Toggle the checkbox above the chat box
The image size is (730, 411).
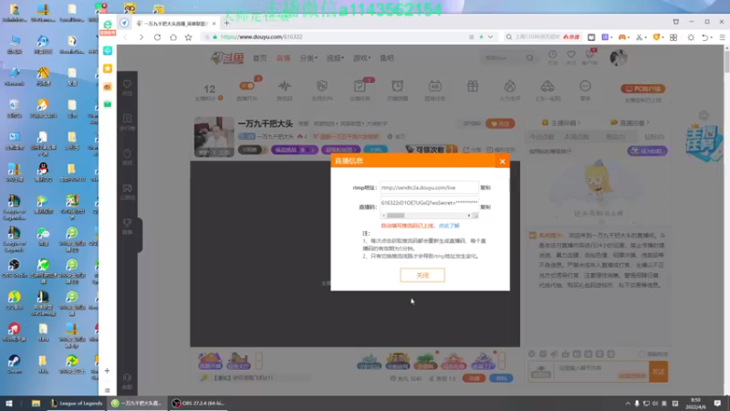(643, 354)
